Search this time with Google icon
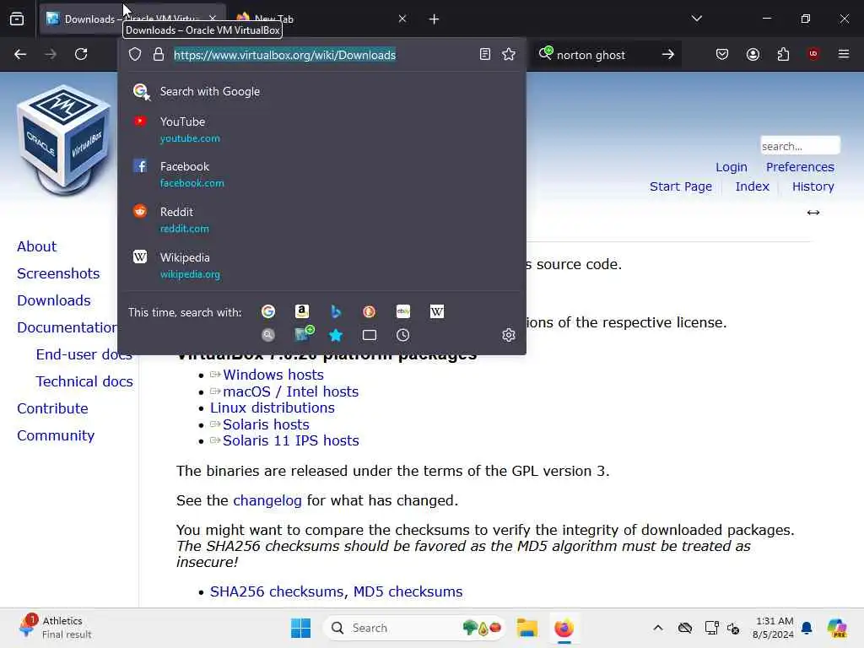864x648 pixels. [x=268, y=312]
